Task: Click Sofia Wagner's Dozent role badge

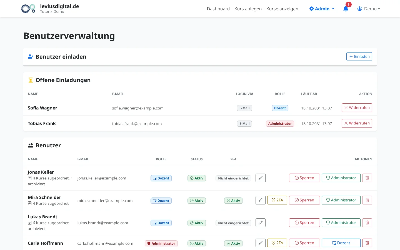Action: pyautogui.click(x=280, y=108)
